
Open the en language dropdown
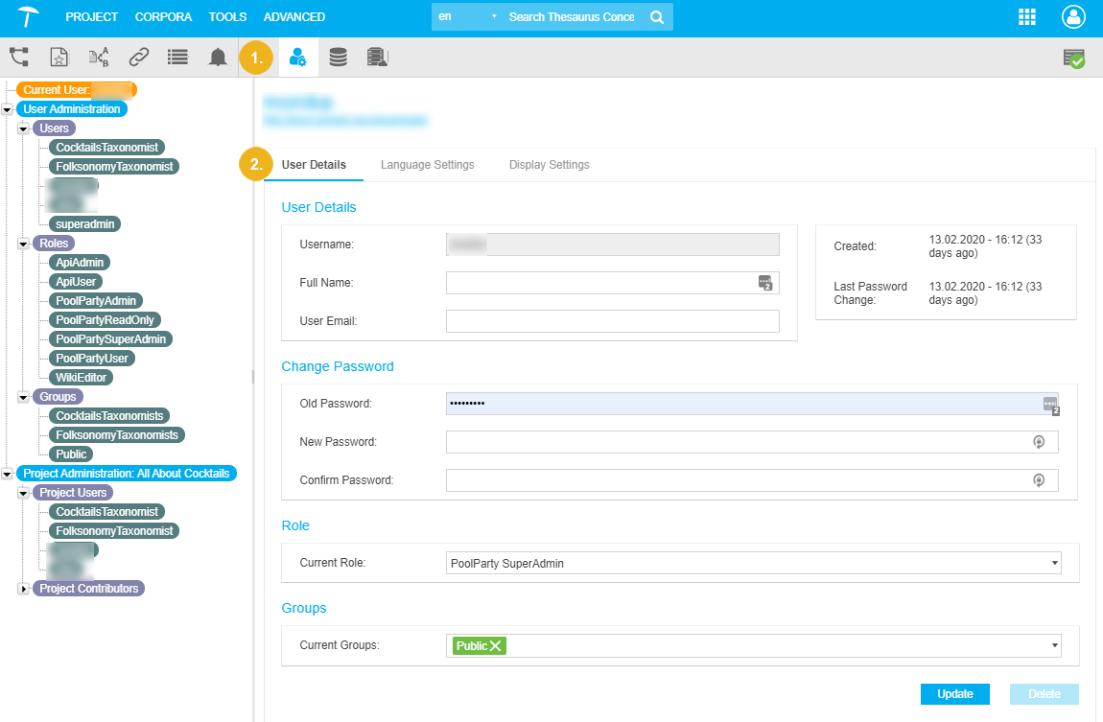point(467,16)
